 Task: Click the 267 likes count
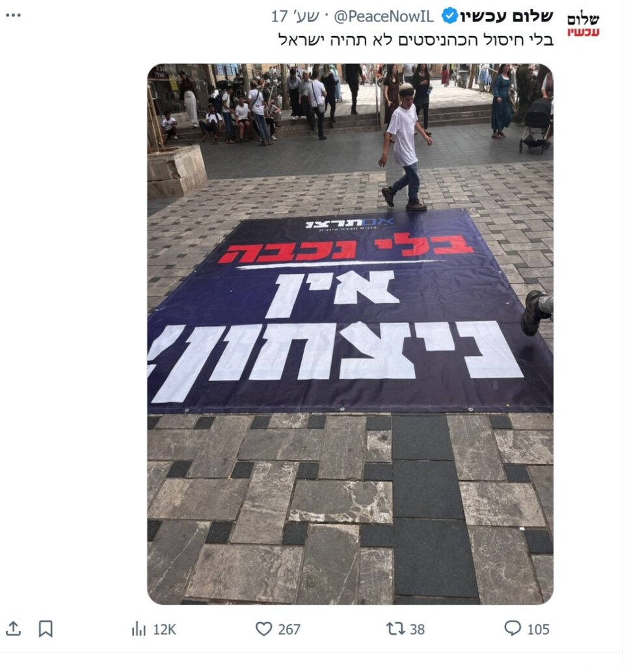pos(289,629)
